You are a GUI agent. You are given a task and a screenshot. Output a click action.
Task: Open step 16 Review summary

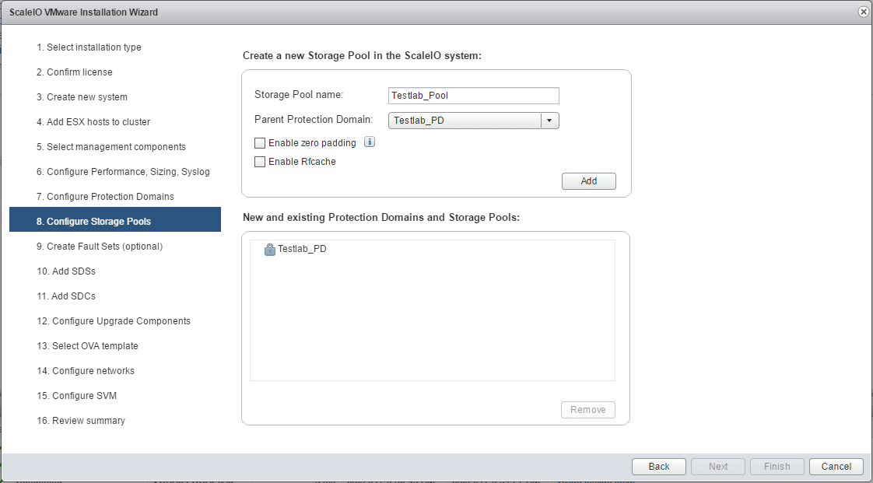click(81, 421)
